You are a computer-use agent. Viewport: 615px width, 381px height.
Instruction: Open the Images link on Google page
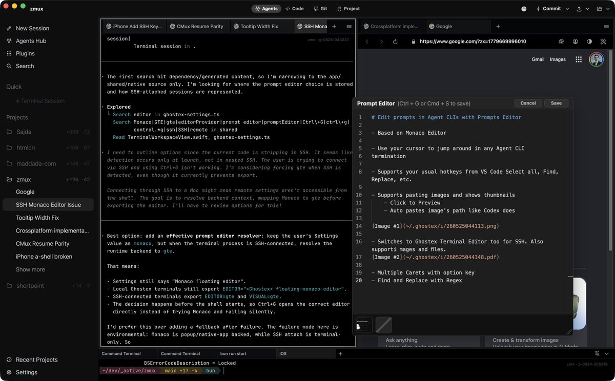pyautogui.click(x=558, y=59)
